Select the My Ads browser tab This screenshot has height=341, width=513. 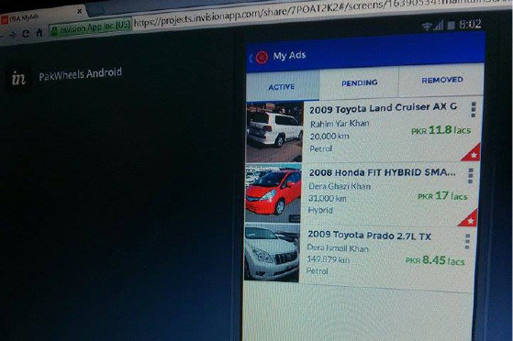42,16
